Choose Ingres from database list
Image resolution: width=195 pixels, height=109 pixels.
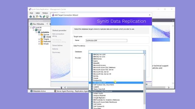(95, 61)
